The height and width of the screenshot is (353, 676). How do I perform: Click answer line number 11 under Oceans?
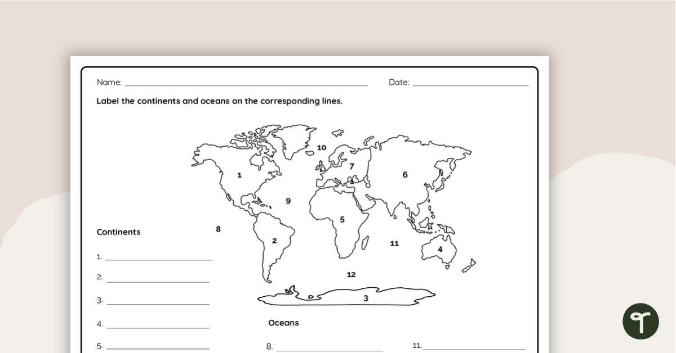pyautogui.click(x=474, y=349)
